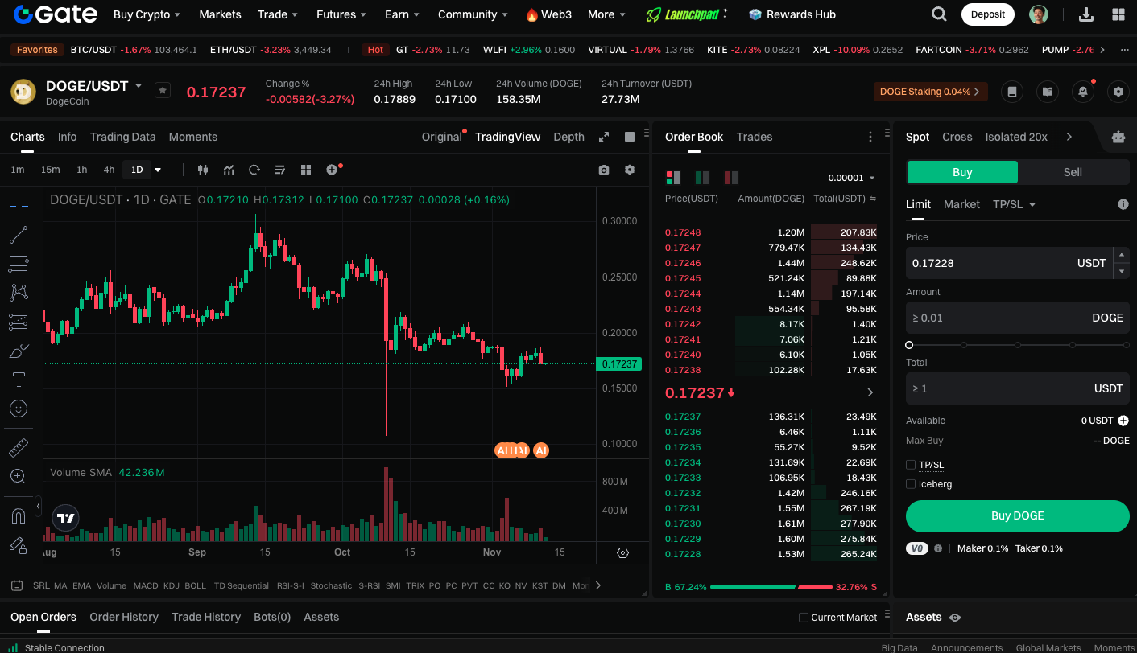This screenshot has height=653, width=1137.
Task: Activate the zoom in tool
Action: coord(19,476)
